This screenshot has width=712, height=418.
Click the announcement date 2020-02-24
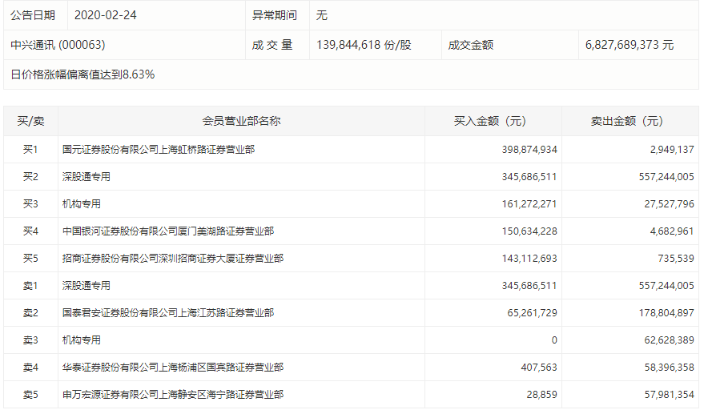(x=105, y=15)
